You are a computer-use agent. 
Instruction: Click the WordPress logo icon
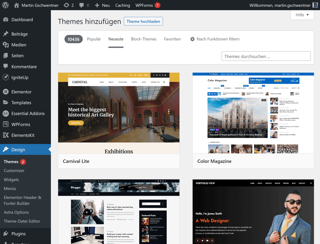5,5
